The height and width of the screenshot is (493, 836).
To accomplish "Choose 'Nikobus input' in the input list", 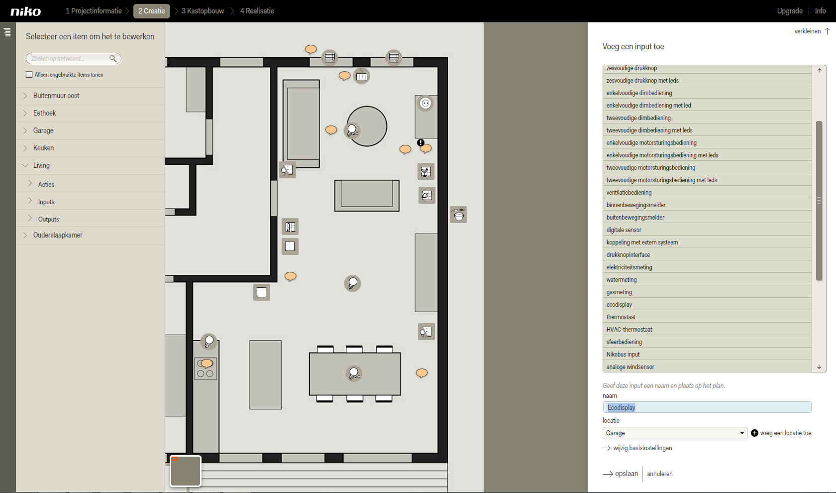I will pyautogui.click(x=707, y=355).
